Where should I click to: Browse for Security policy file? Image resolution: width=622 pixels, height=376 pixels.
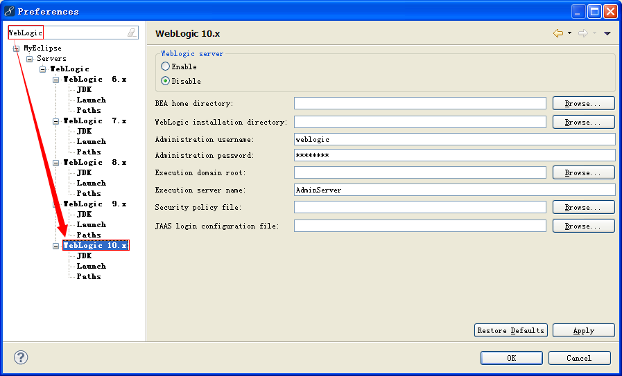[x=584, y=207]
